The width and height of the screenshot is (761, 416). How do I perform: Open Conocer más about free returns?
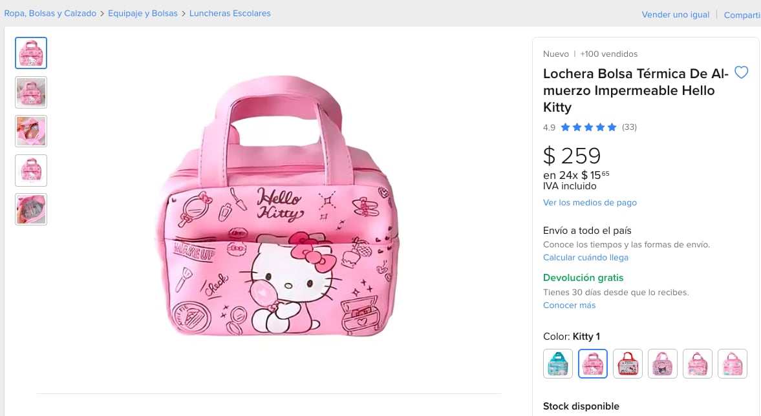pyautogui.click(x=569, y=306)
